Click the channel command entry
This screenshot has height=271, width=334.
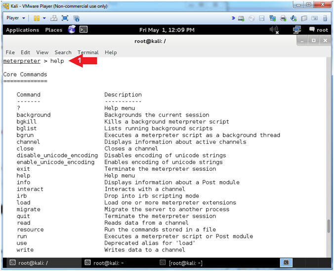pos(28,142)
